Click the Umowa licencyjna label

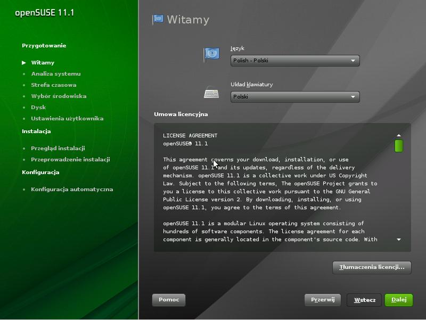pos(181,114)
